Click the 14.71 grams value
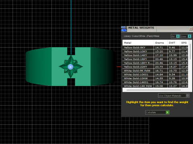 coord(159,48)
